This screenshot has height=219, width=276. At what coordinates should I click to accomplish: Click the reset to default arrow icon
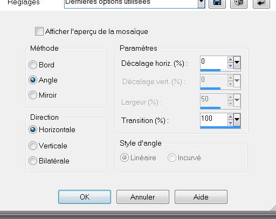pos(261,4)
